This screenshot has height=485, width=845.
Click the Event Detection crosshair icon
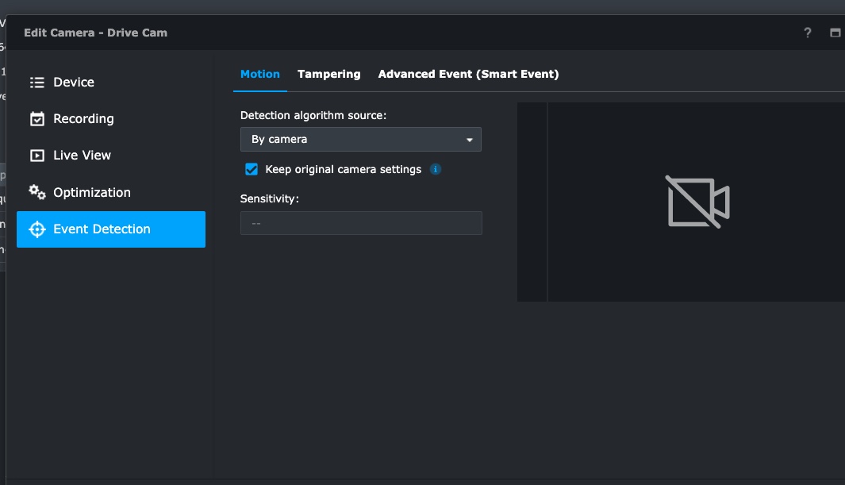36,229
